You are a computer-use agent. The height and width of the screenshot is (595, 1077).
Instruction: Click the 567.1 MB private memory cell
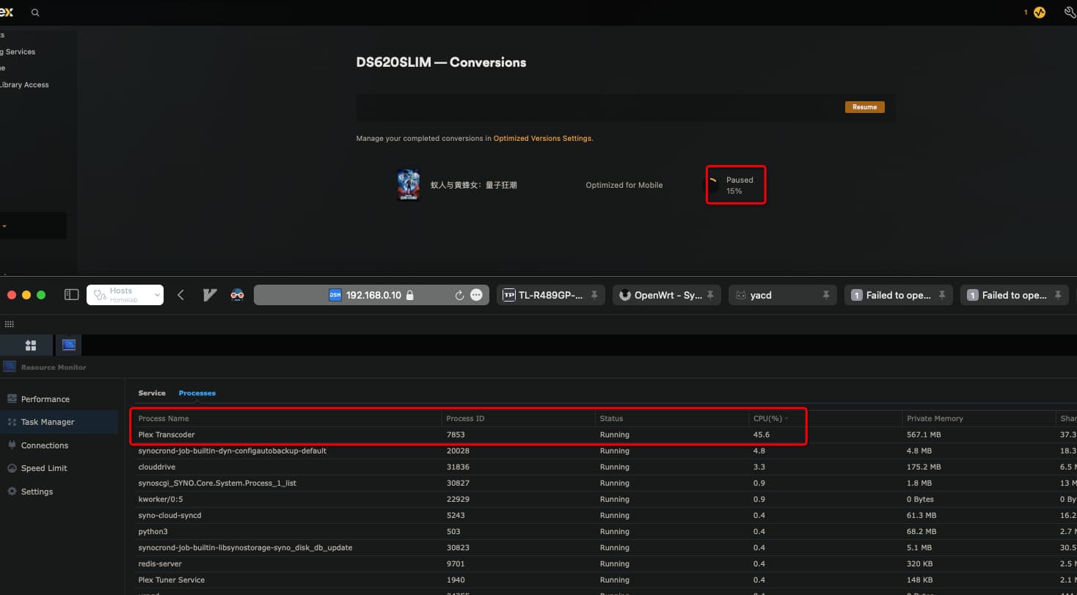924,434
